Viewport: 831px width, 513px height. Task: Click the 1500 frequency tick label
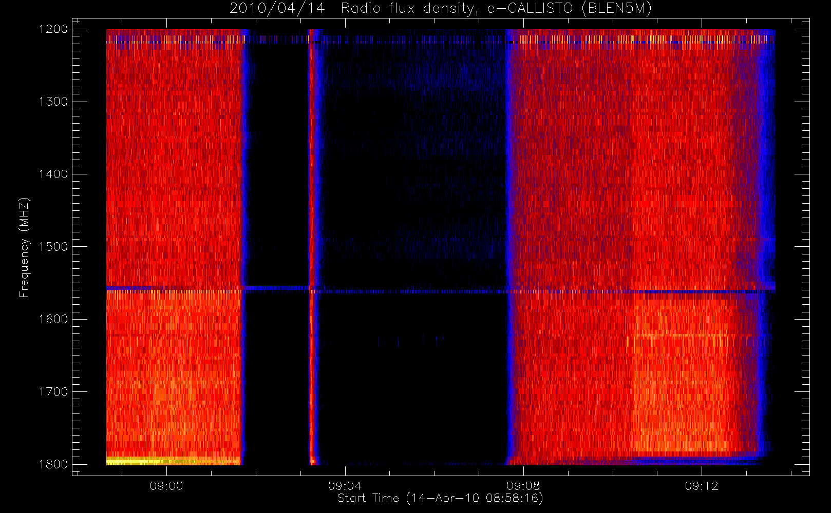[x=53, y=247]
